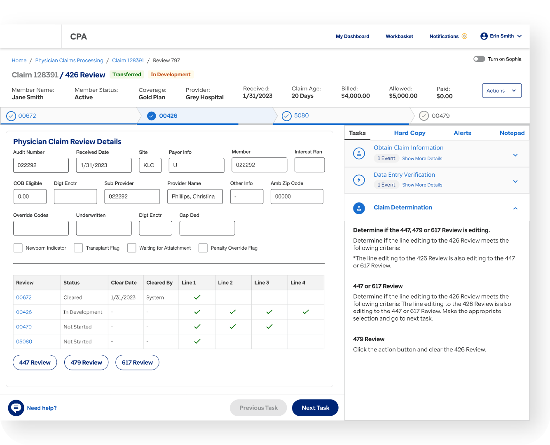Click the grey check icon beside 00479 step
The image size is (550, 445).
(424, 116)
